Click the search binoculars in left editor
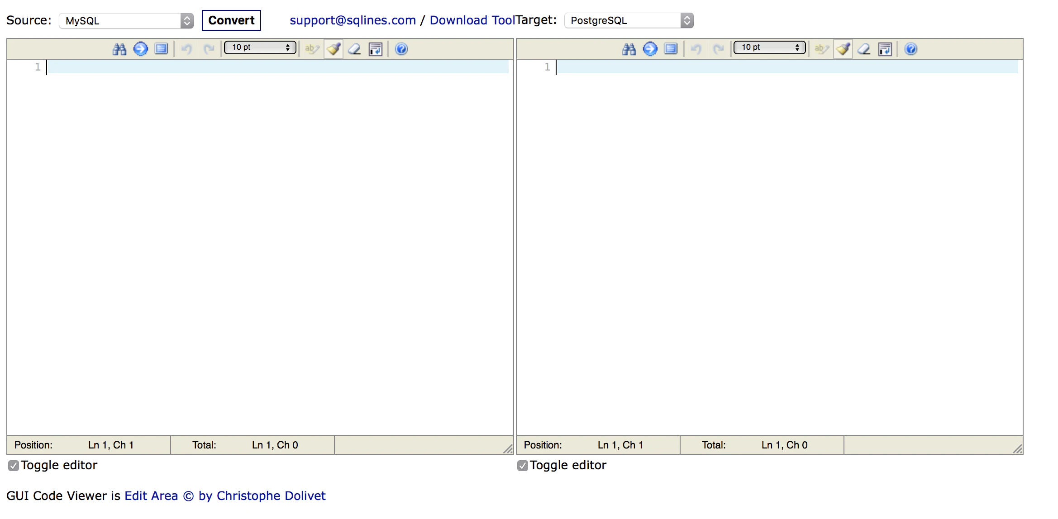The height and width of the screenshot is (519, 1058). tap(119, 49)
